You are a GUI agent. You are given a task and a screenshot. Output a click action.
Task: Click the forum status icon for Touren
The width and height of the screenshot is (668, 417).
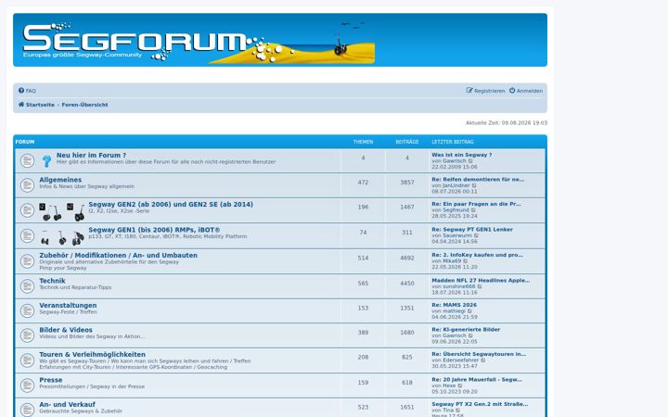pos(27,360)
